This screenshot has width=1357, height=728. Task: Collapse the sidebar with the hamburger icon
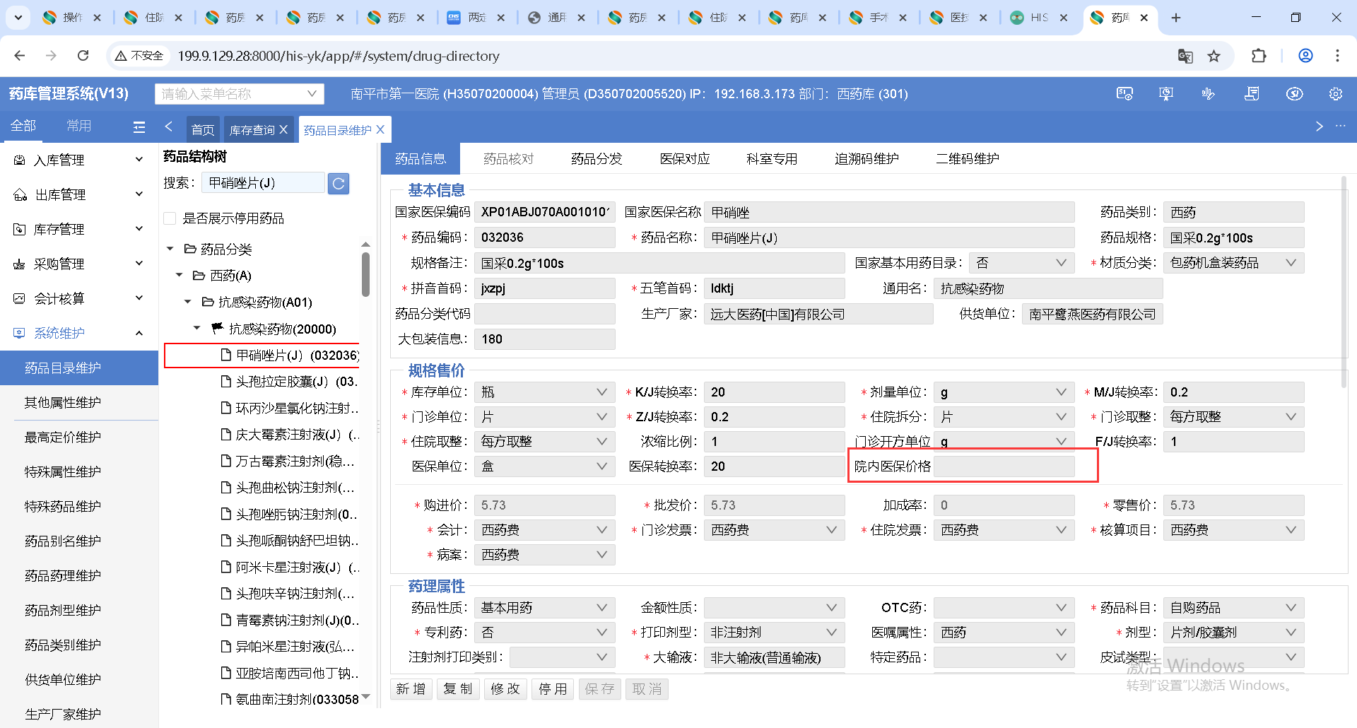tap(139, 127)
